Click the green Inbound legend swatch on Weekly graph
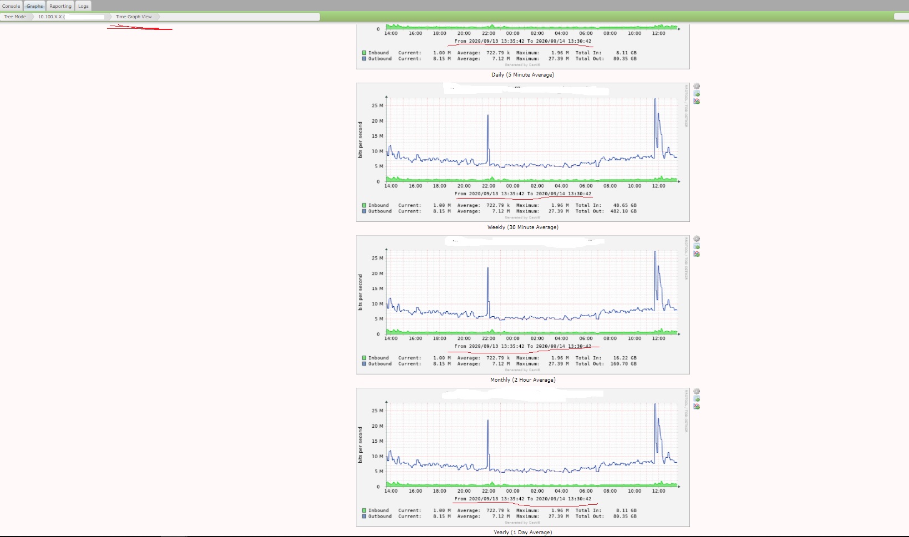The width and height of the screenshot is (909, 537). (364, 205)
